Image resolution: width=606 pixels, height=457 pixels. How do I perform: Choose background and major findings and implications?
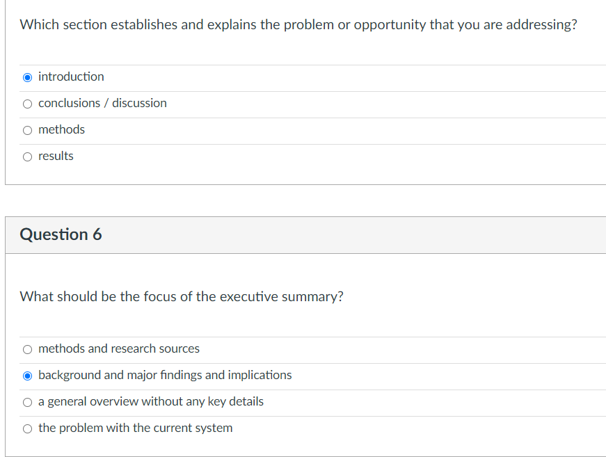[x=27, y=375]
